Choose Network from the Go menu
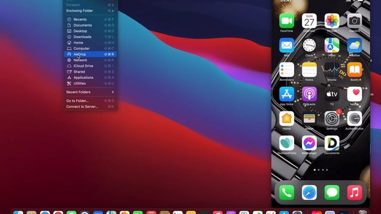The image size is (381, 214). 90,60
